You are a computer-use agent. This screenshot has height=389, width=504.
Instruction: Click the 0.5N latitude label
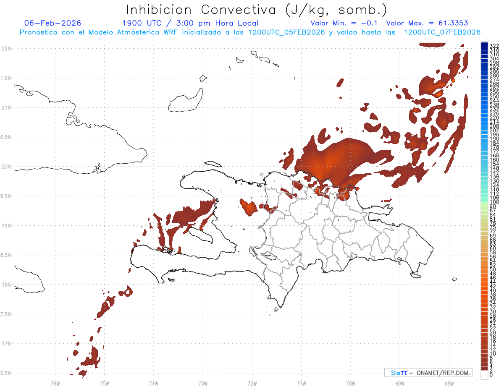pyautogui.click(x=6, y=137)
